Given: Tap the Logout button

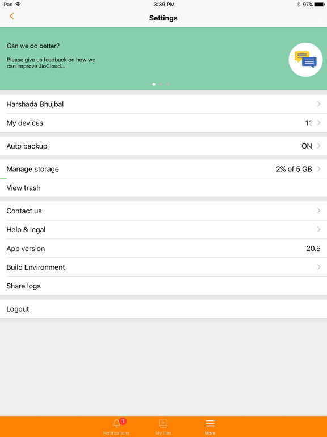Looking at the screenshot, I should pyautogui.click(x=163, y=309).
